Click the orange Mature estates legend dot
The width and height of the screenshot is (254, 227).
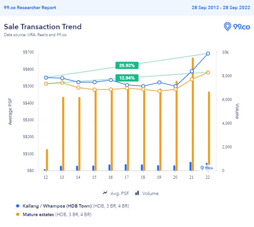pos(17,214)
